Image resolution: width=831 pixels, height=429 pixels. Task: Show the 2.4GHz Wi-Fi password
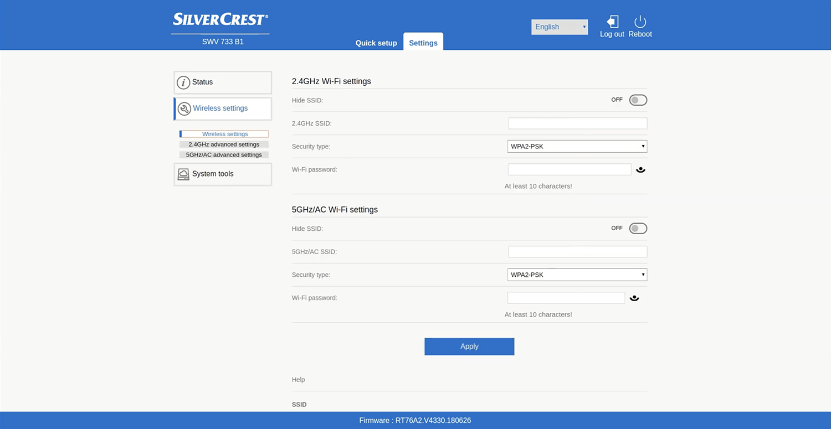[640, 170]
